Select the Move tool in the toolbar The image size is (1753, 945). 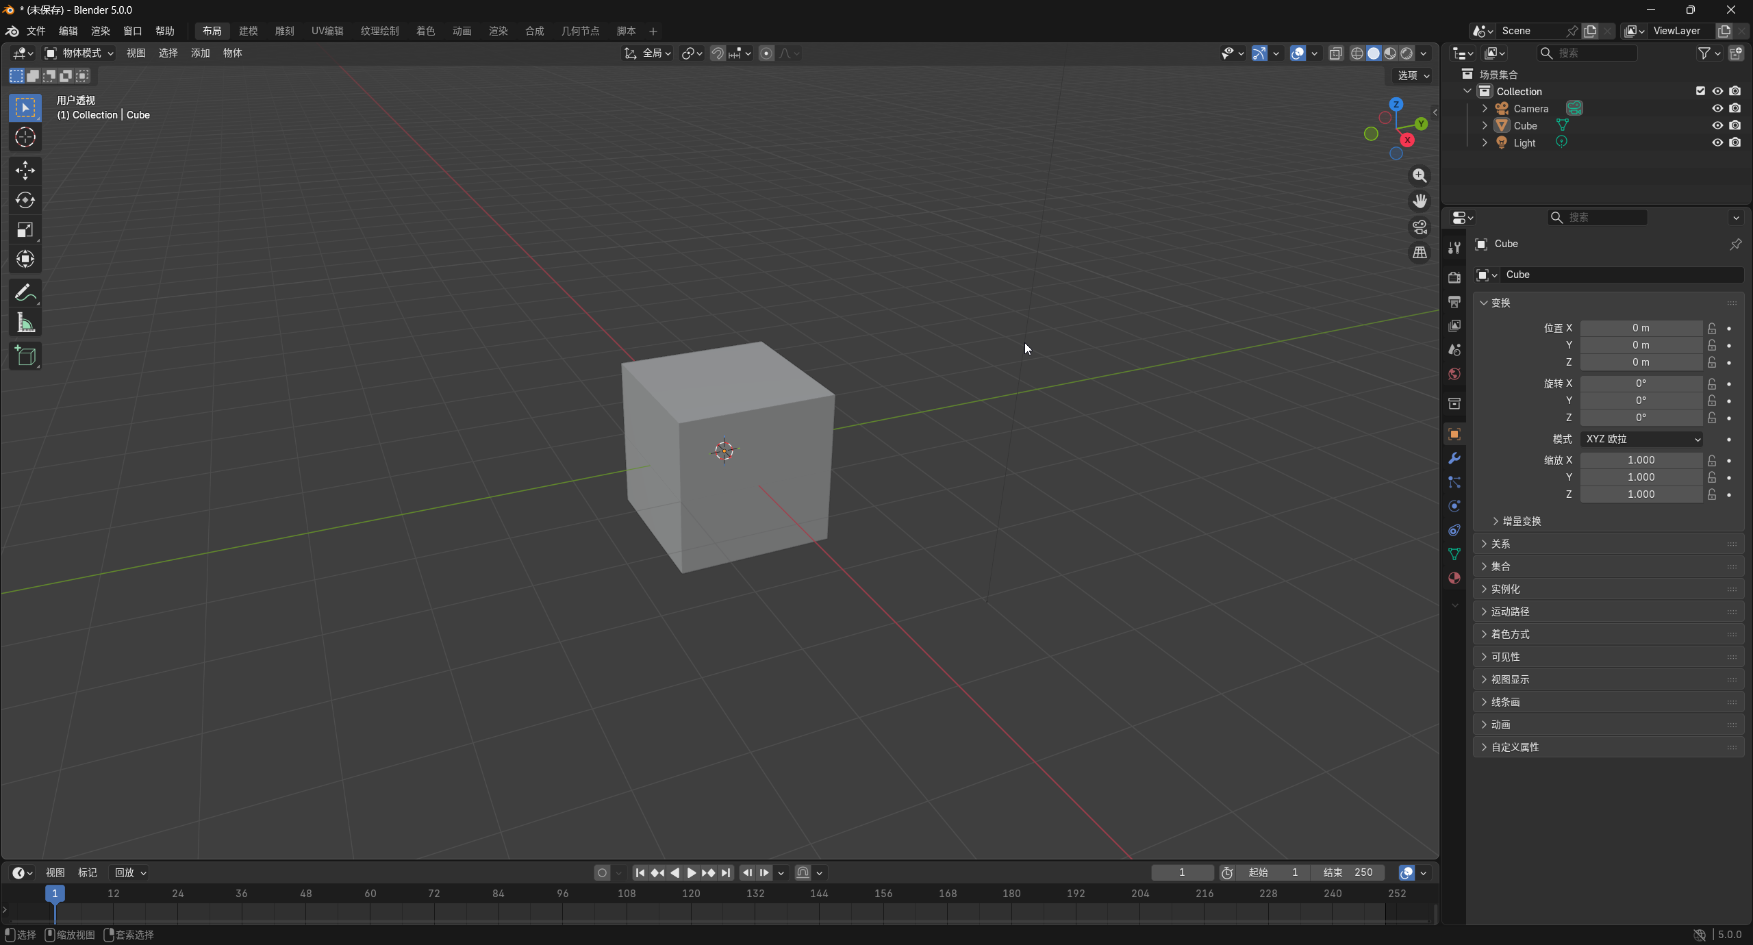click(25, 170)
